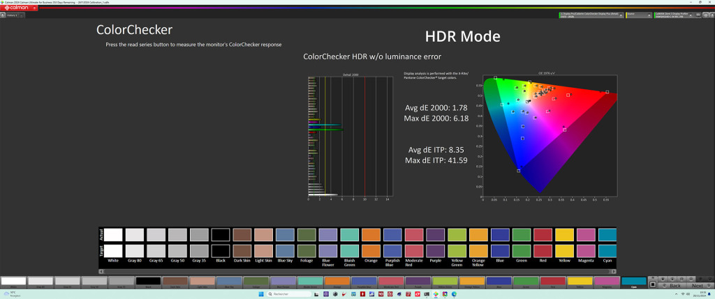Image resolution: width=715 pixels, height=299 pixels.
Task: Click the Max dE ITP: 41.59 value
Action: [436, 160]
